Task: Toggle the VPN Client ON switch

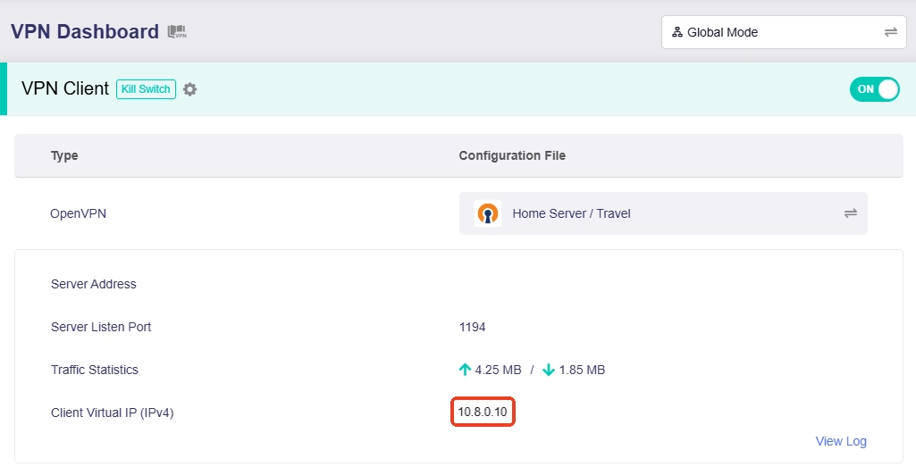Action: [874, 89]
